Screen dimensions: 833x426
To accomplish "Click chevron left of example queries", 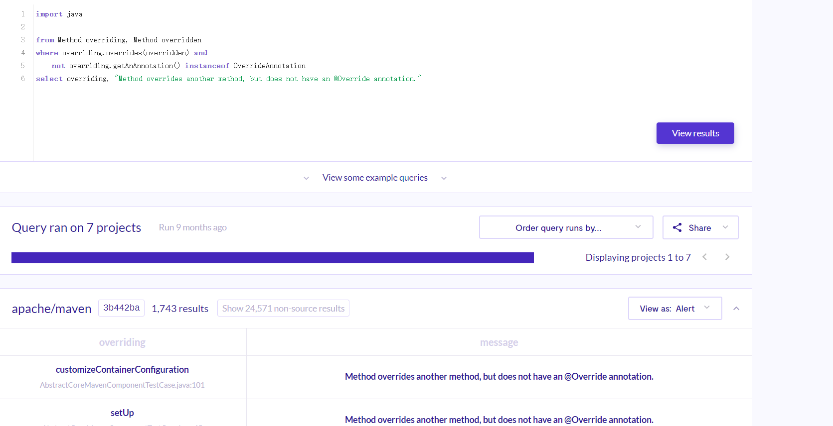I will (x=306, y=178).
